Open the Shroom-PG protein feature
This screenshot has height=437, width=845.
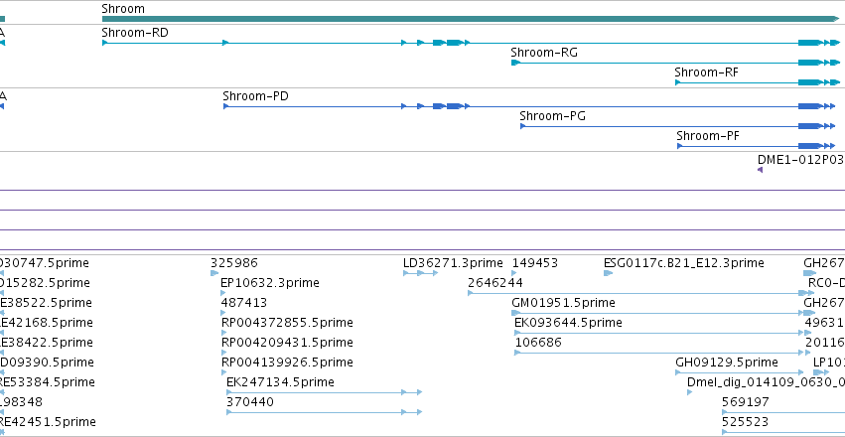[x=677, y=126]
